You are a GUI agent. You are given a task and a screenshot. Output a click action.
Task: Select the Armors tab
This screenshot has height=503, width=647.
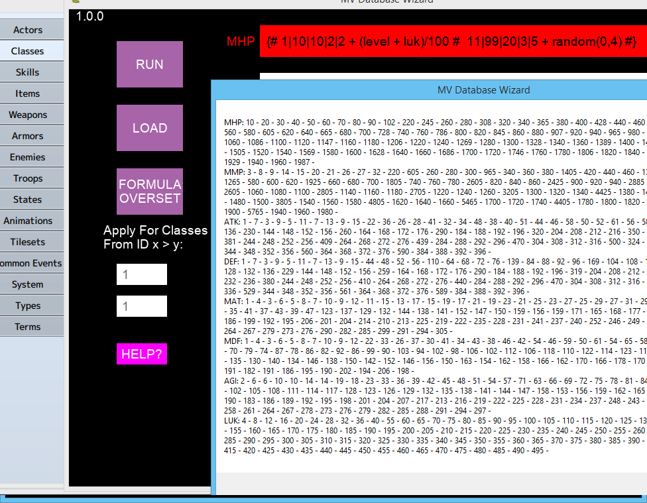(27, 135)
